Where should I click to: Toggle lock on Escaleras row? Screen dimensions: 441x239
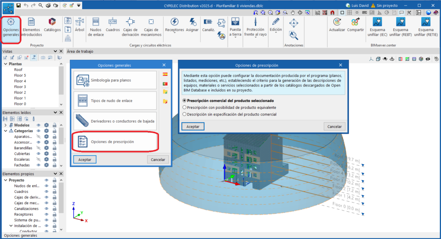pos(54,159)
